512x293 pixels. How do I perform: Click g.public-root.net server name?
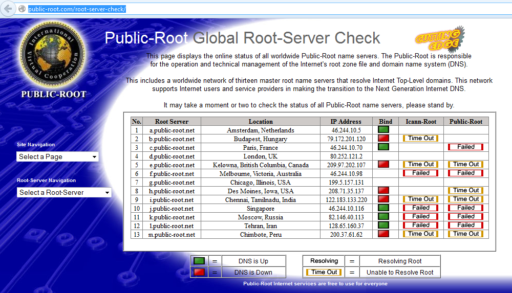172,183
